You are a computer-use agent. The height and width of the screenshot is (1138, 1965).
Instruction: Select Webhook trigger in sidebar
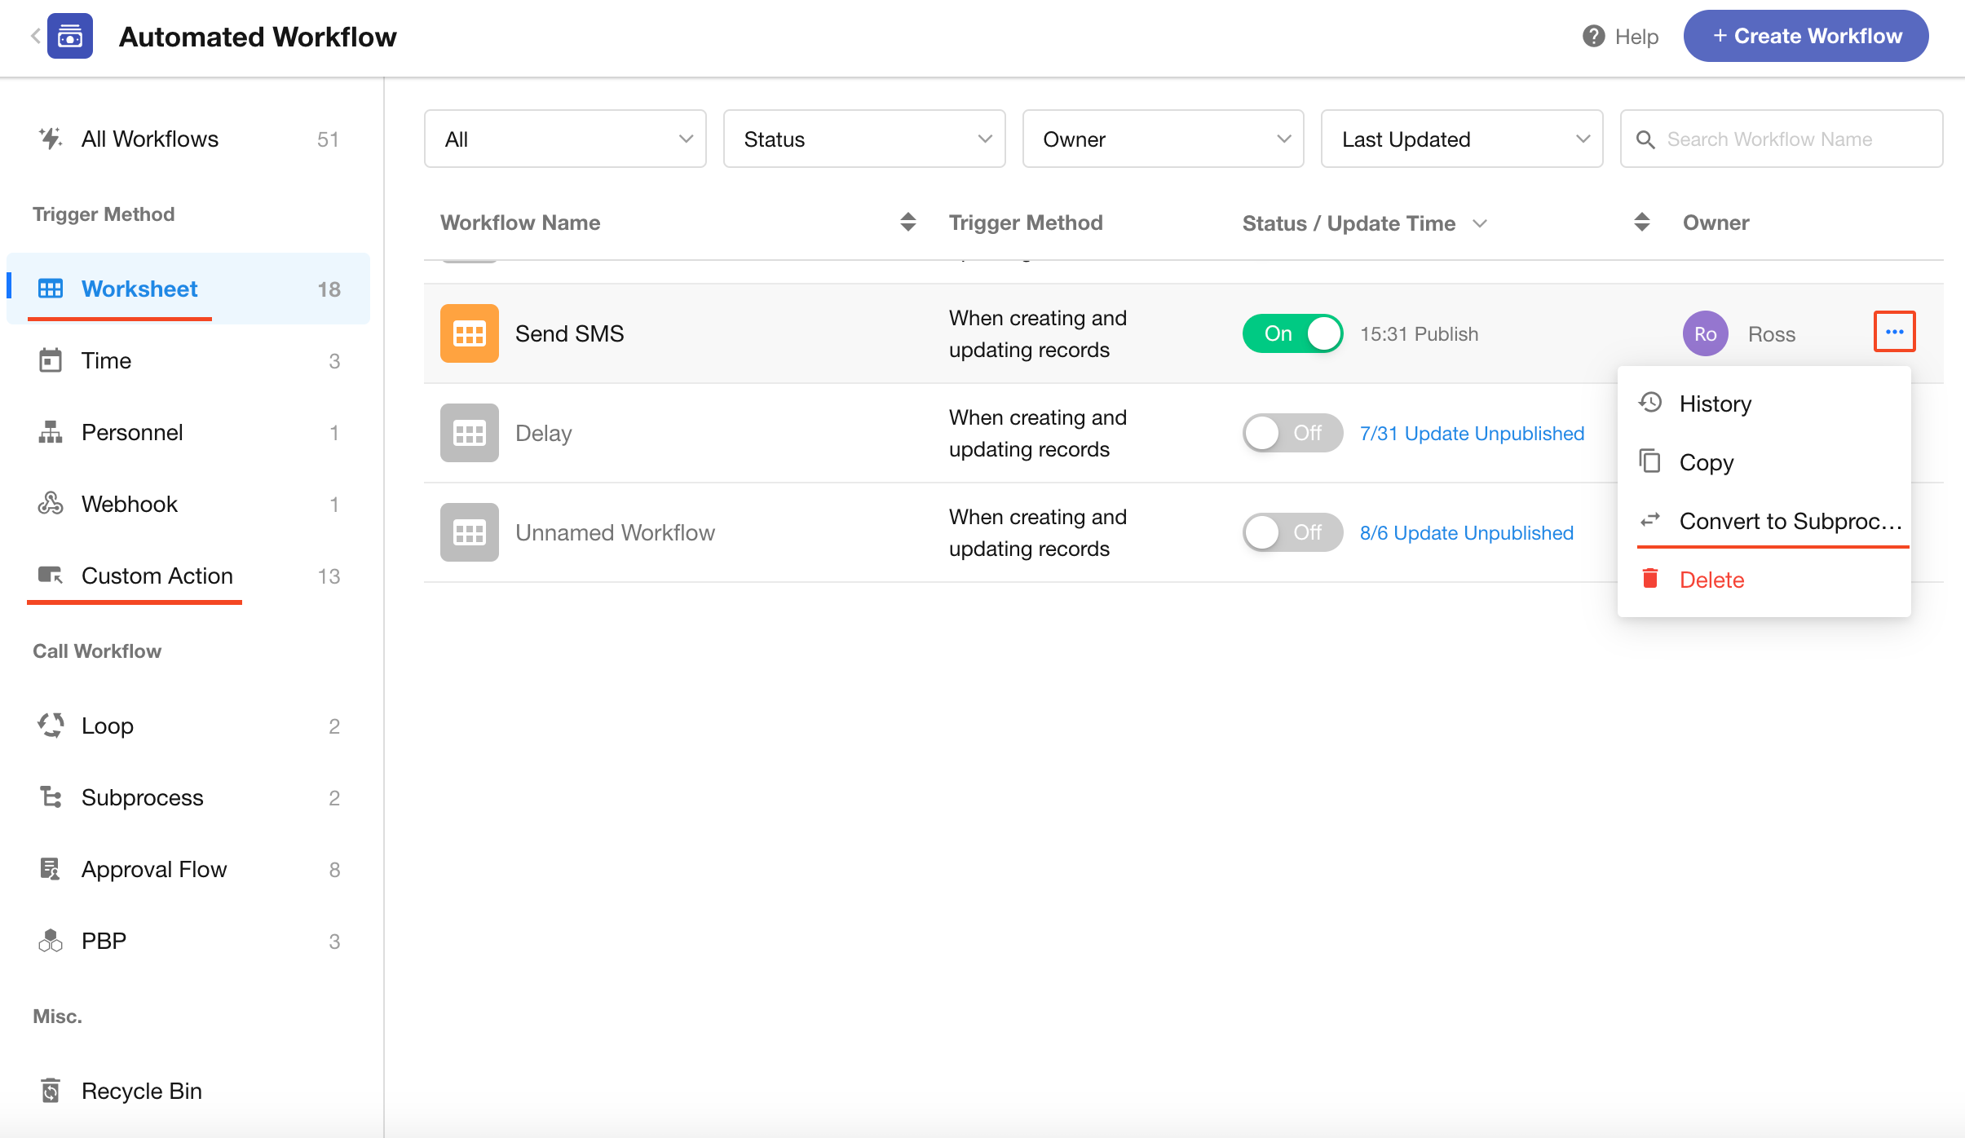(x=129, y=504)
